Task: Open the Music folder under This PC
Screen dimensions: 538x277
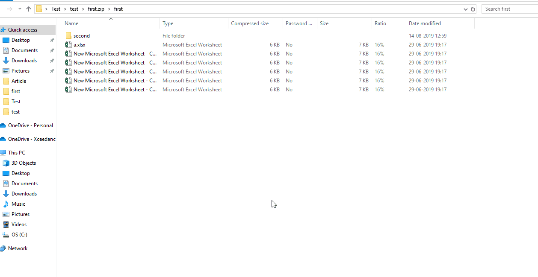Action: pos(18,204)
